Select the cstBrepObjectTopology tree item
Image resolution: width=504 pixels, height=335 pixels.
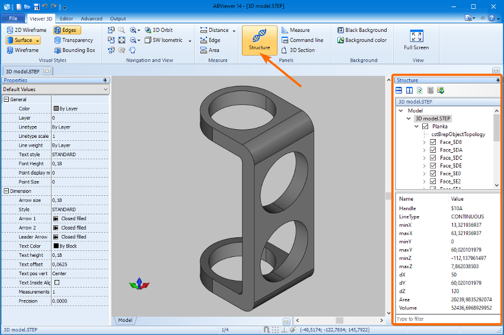[458, 134]
